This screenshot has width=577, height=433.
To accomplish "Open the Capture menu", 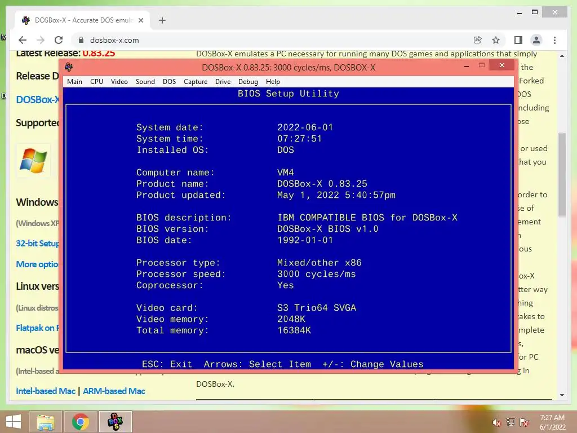I will [x=196, y=82].
